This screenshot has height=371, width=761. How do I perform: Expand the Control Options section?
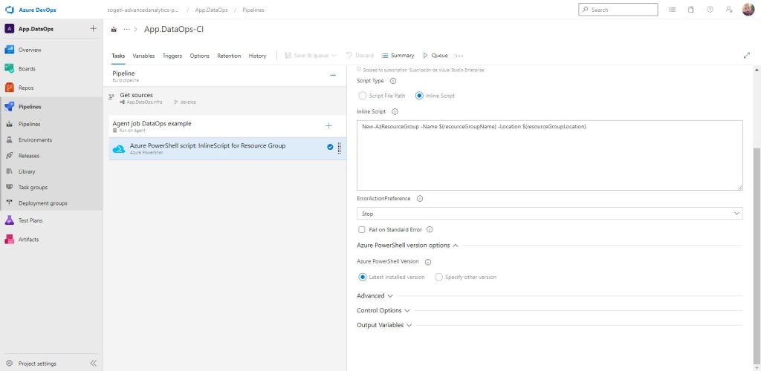(x=383, y=310)
